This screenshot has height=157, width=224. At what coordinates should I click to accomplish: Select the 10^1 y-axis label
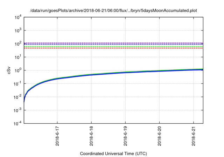[x=18, y=57]
